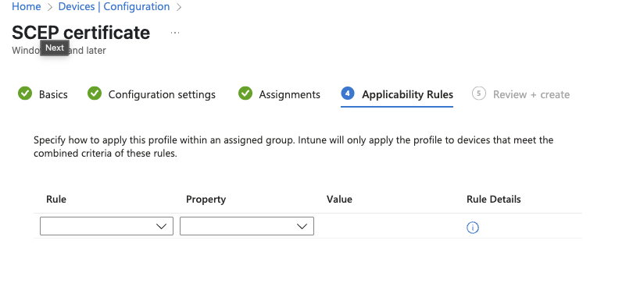Open the Rule combo box
This screenshot has width=633, height=304.
pos(106,226)
